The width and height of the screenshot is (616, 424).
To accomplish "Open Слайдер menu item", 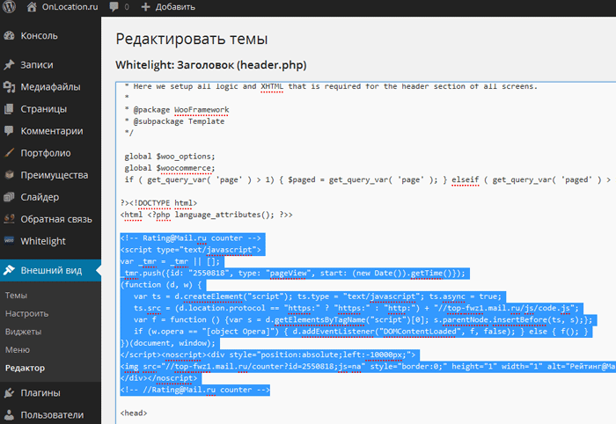I will point(40,197).
